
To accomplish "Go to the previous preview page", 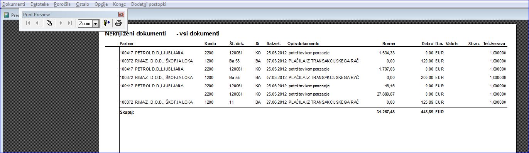I will [x=37, y=23].
